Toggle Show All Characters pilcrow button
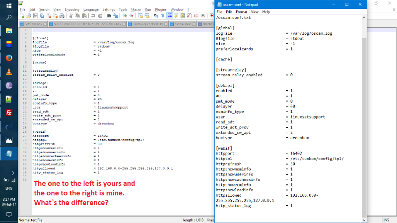397x223 pixels. point(163,15)
